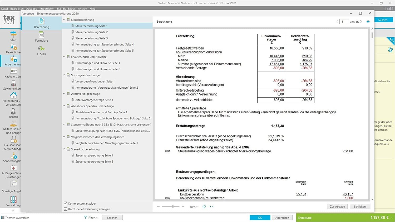Click the print icon in preview
The image size is (395, 222).
pos(368,22)
